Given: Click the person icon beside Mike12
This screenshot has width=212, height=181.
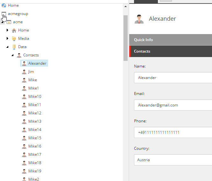Looking at the screenshot, I should 24,113.
